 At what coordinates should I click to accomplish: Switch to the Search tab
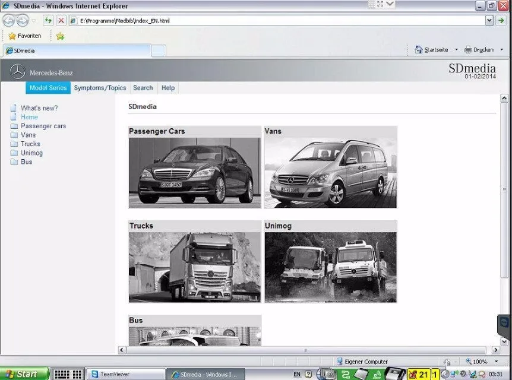(143, 88)
